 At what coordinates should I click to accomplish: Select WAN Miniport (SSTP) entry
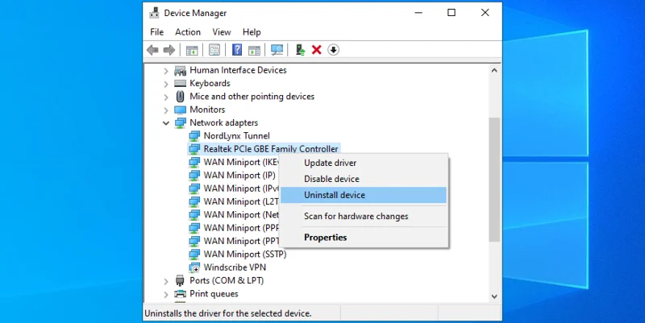click(x=245, y=255)
